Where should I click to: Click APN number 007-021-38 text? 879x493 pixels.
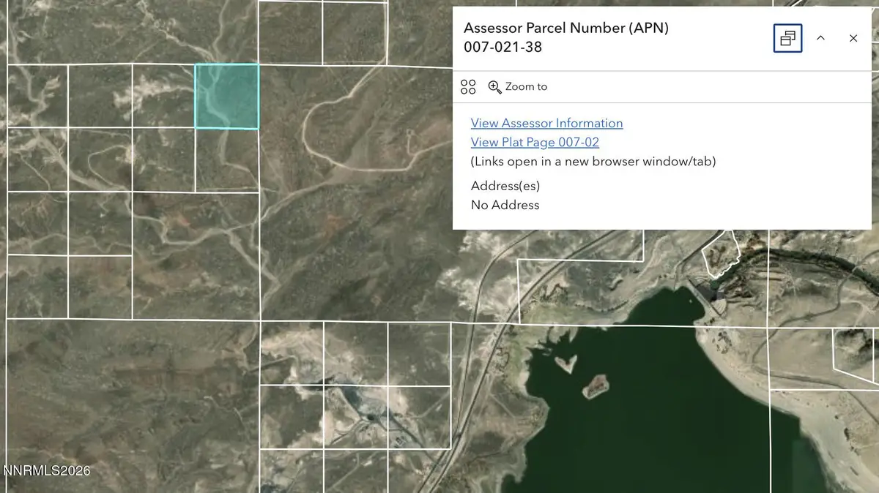point(502,48)
